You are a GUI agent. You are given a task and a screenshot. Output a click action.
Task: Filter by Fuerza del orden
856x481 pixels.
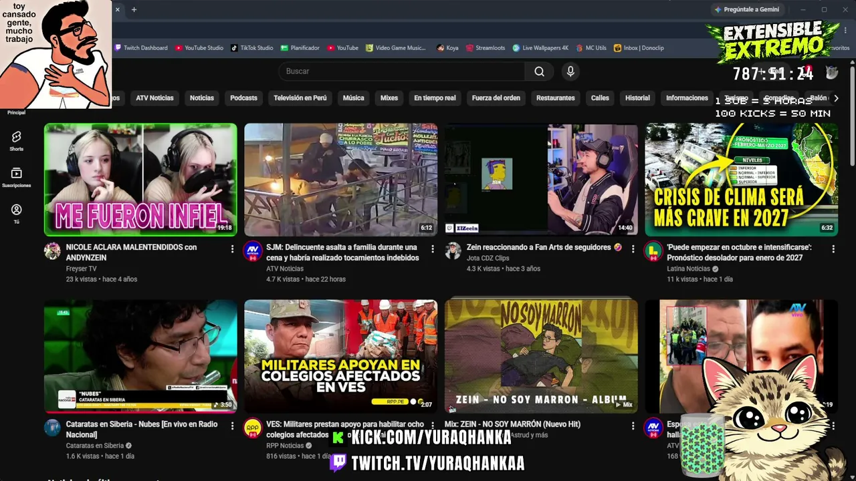point(496,98)
